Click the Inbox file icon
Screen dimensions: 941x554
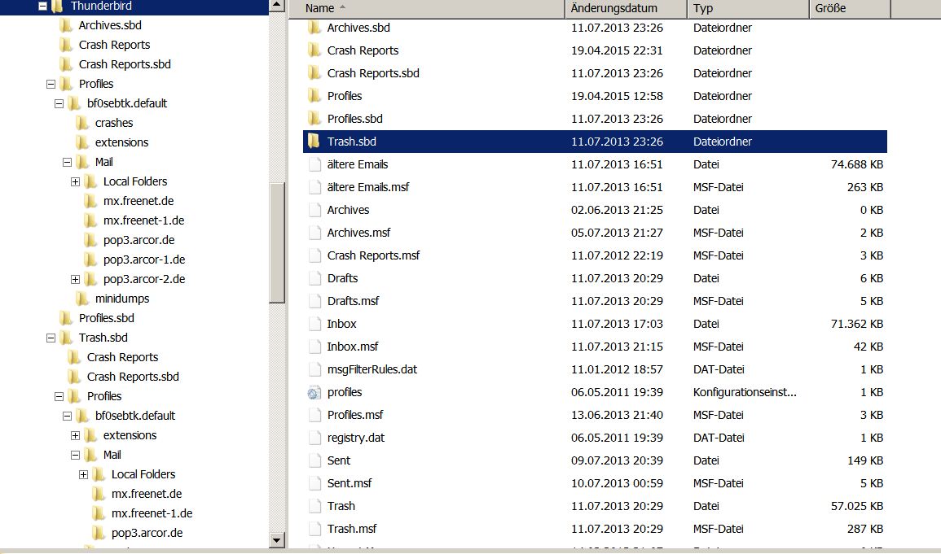pos(314,324)
